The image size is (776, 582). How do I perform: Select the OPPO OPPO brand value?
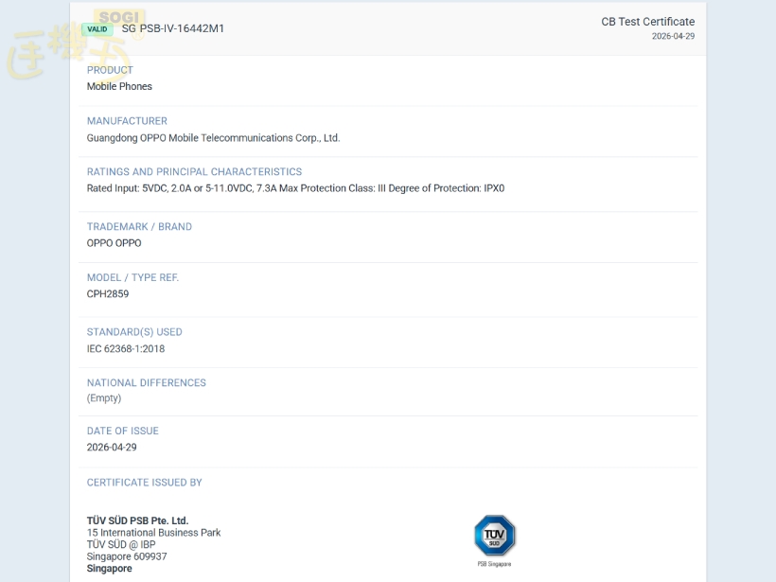click(x=114, y=243)
